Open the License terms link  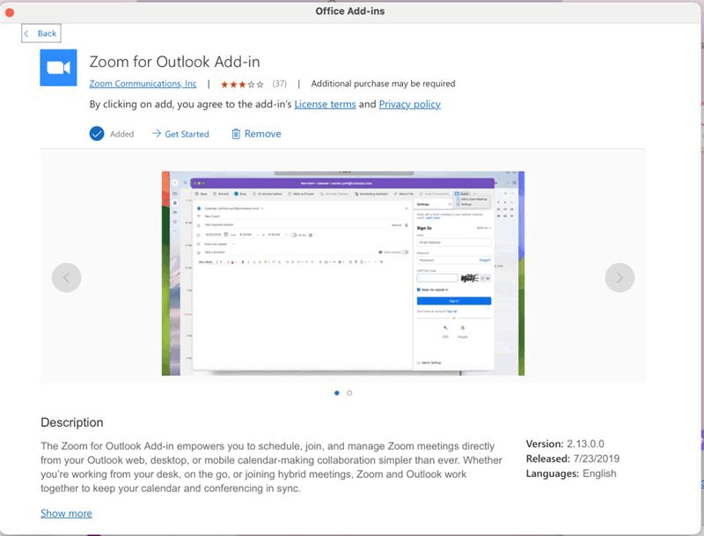pyautogui.click(x=325, y=104)
